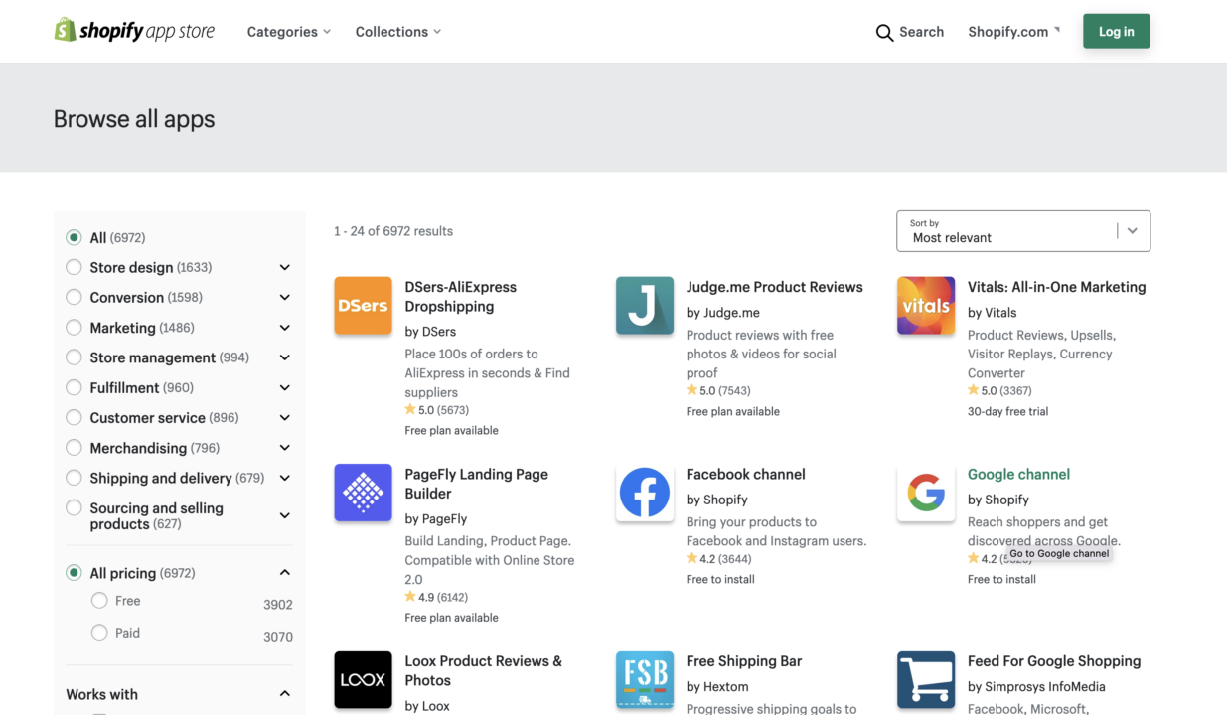Open Judge.me Product Reviews title link
The image size is (1227, 715).
[x=775, y=287]
